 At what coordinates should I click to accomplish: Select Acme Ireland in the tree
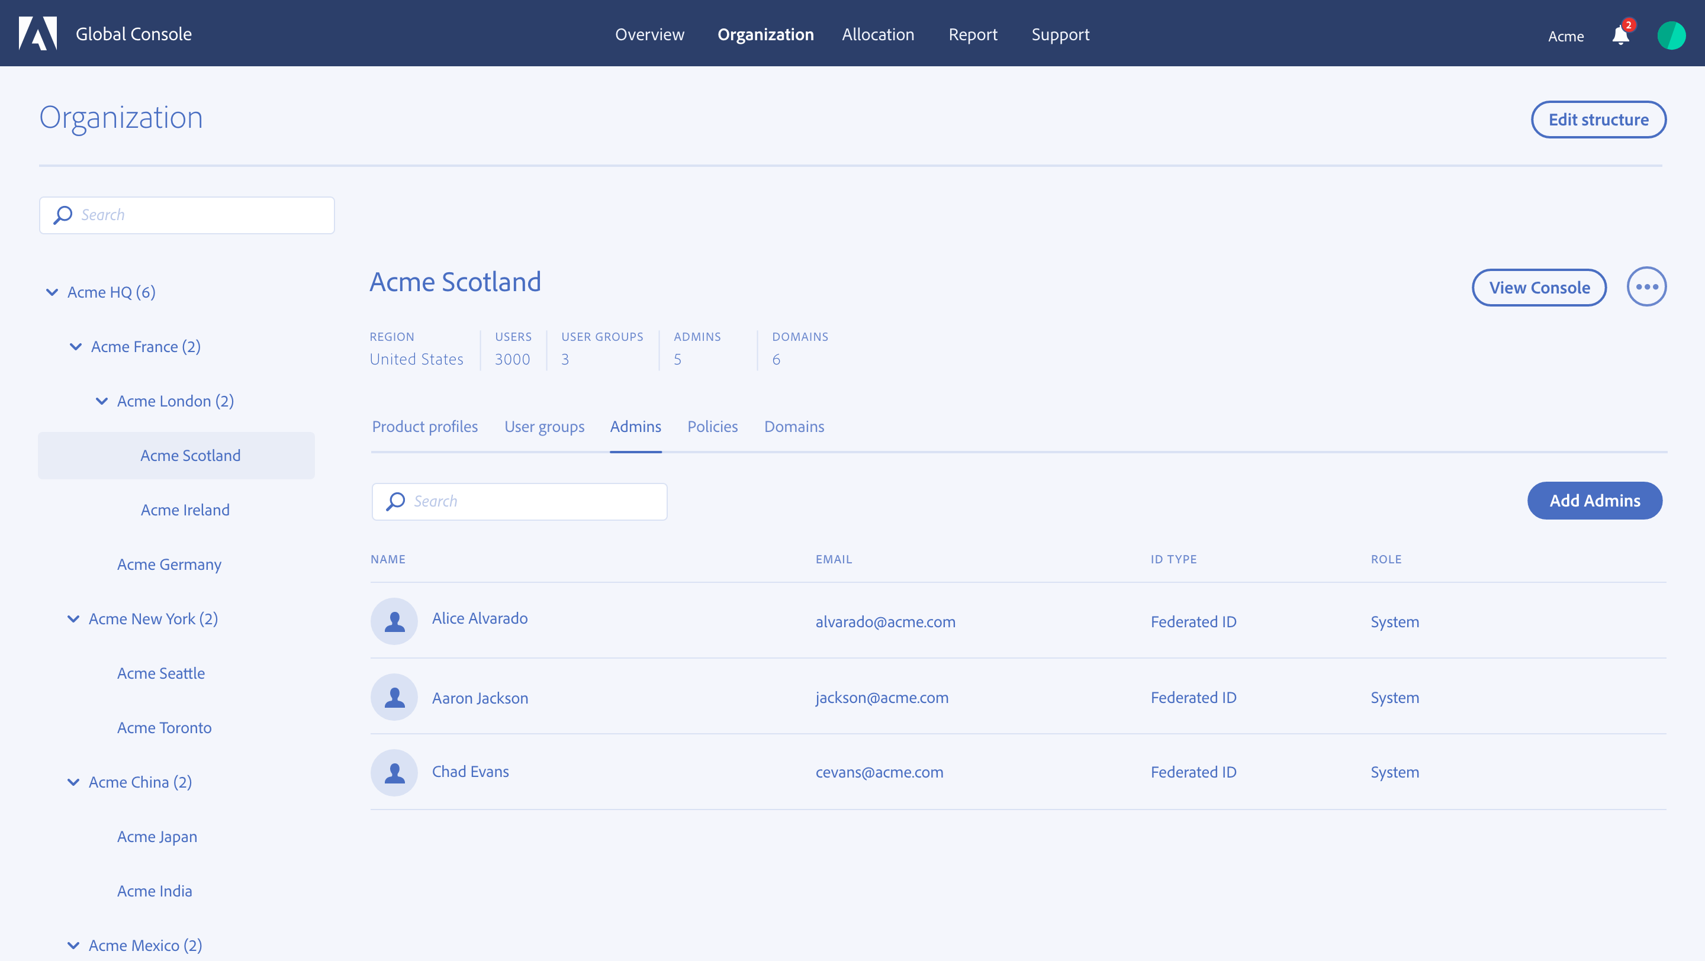pyautogui.click(x=185, y=510)
